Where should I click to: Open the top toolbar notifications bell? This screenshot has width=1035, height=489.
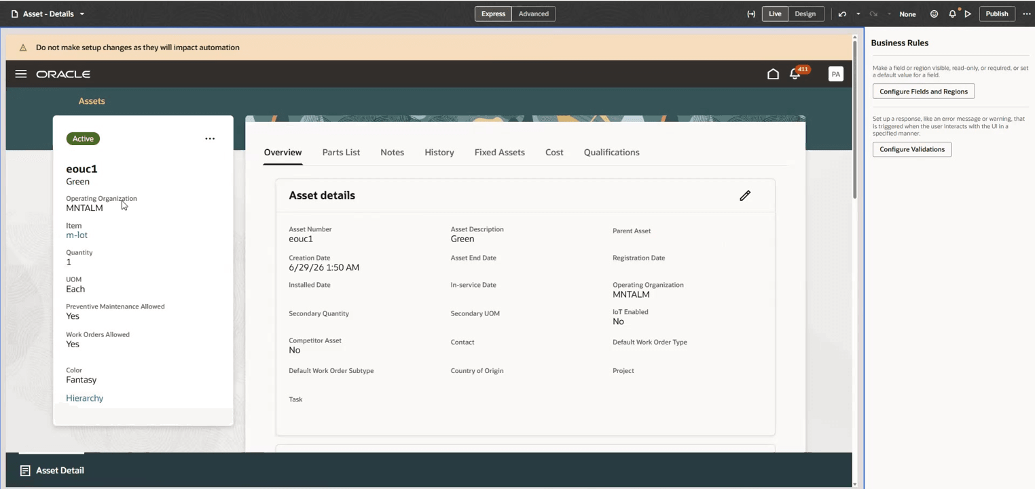pos(952,14)
